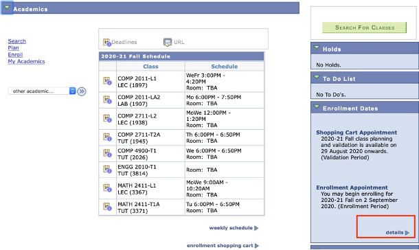Click the Schedule column header
Image resolution: width=419 pixels, height=250 pixels.
coord(225,67)
